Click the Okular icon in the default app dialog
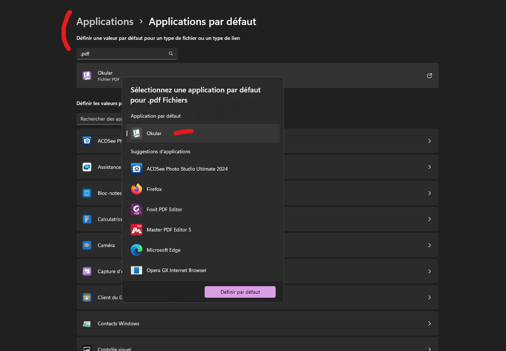 [x=137, y=133]
